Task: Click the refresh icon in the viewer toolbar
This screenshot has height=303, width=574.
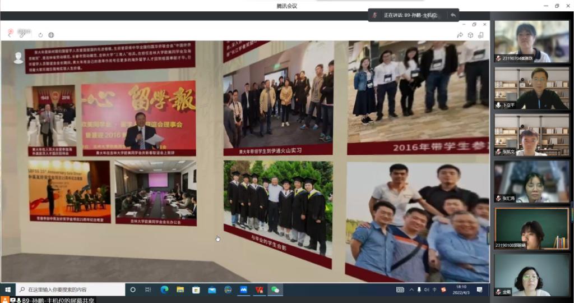Action: pos(40,35)
